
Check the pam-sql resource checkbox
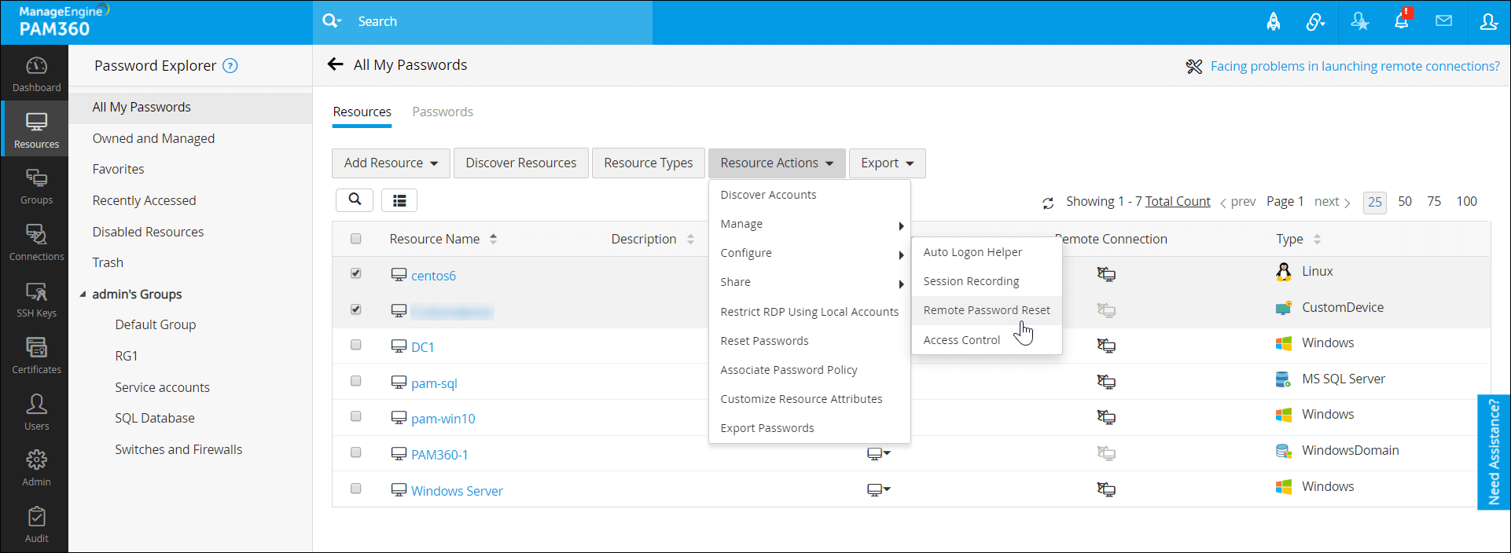[356, 381]
